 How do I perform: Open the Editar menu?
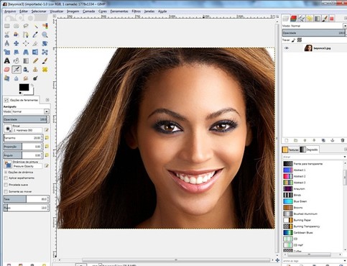[24, 12]
